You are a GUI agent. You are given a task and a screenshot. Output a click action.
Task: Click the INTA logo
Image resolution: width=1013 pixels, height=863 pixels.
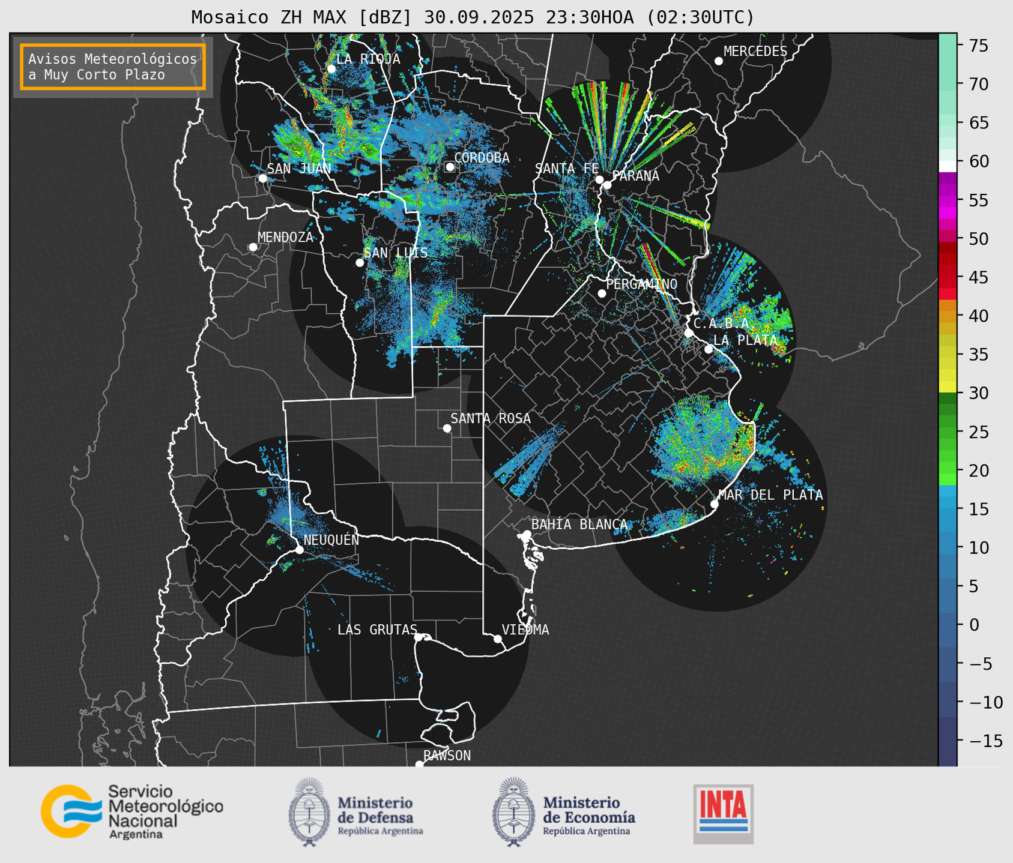[723, 814]
